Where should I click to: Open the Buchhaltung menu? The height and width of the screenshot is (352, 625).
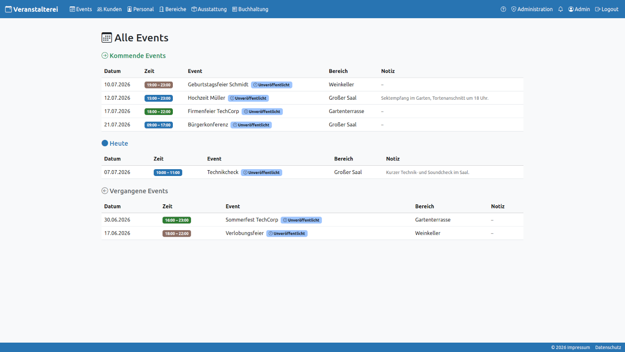pos(250,9)
